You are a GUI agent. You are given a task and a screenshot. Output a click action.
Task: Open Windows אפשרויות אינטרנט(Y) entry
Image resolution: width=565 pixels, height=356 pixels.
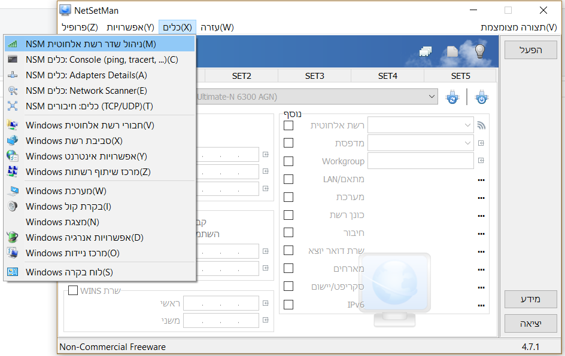click(x=100, y=156)
